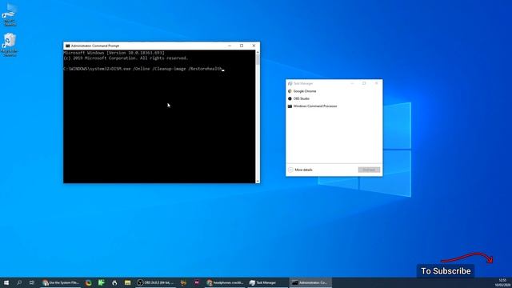Click the DISM command line text
The image size is (512, 288).
[x=142, y=69]
